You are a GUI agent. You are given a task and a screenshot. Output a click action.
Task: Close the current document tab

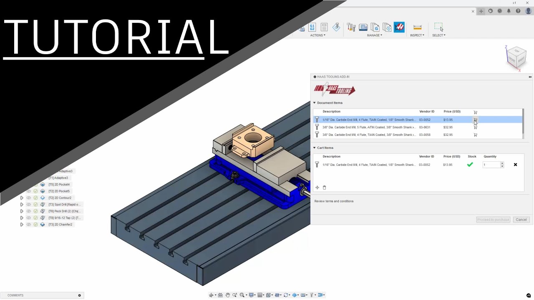pyautogui.click(x=473, y=12)
